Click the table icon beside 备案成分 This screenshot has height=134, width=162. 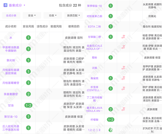click(6, 5)
